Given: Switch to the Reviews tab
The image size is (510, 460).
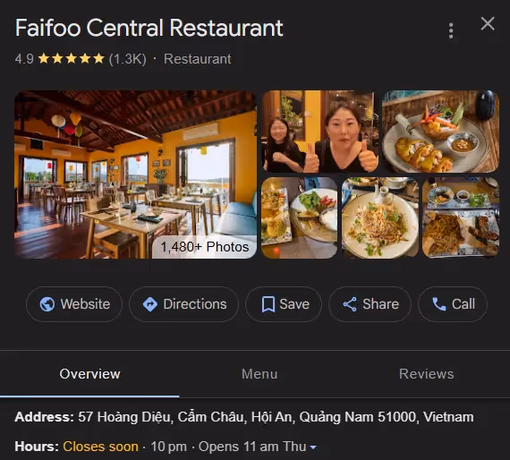Looking at the screenshot, I should tap(426, 374).
